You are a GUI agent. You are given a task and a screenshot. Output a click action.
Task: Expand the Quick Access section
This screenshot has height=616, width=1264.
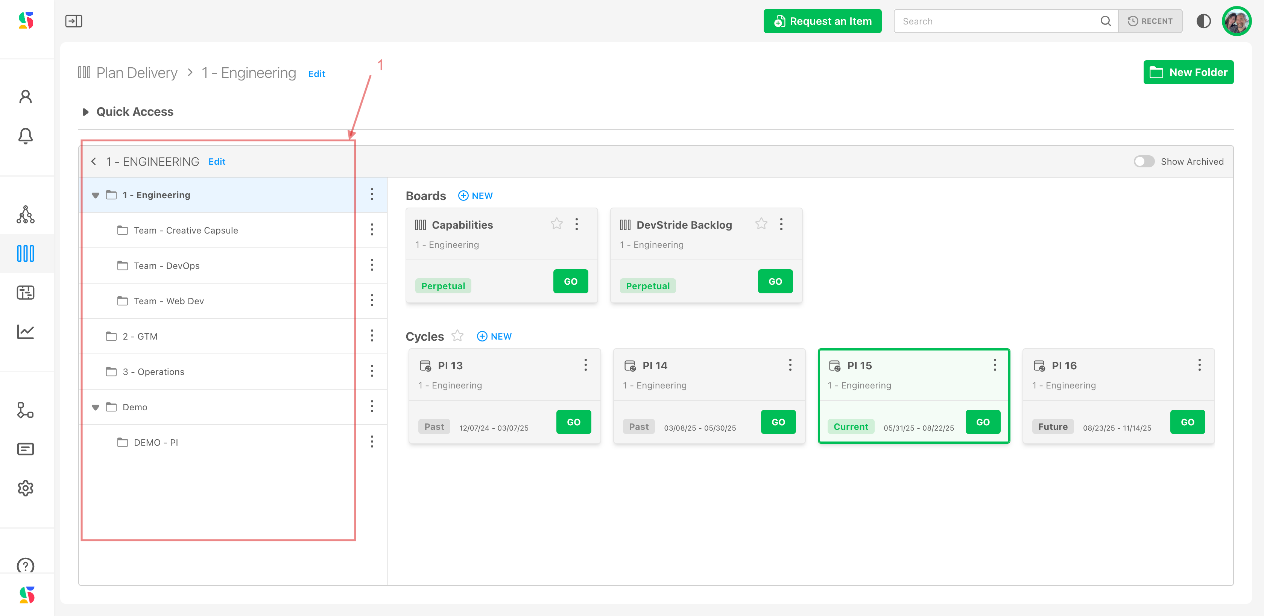85,112
